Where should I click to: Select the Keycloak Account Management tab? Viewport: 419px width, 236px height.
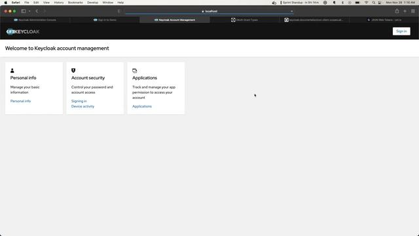pos(175,20)
